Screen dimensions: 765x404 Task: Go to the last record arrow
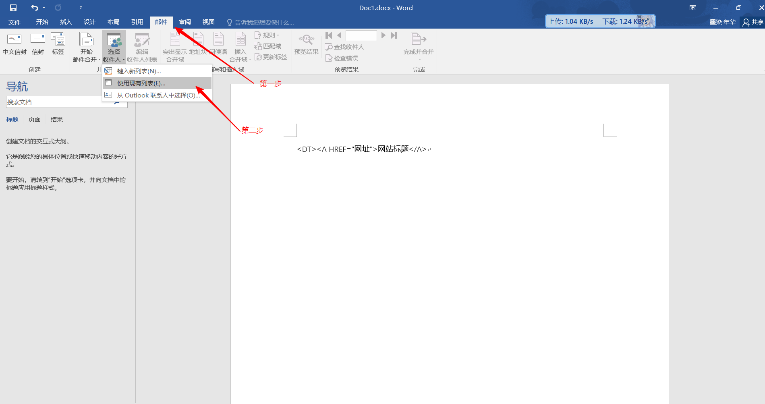click(394, 35)
